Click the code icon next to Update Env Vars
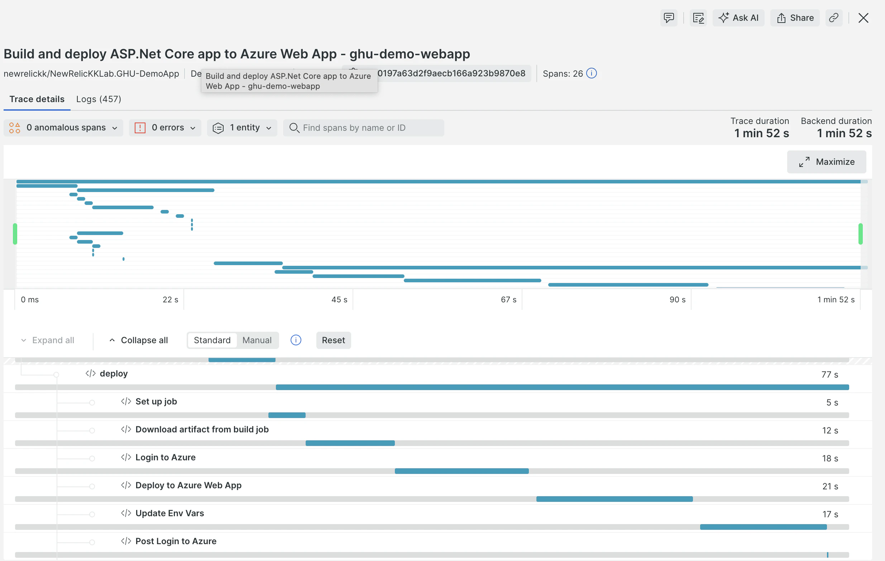The image size is (885, 561). (126, 513)
